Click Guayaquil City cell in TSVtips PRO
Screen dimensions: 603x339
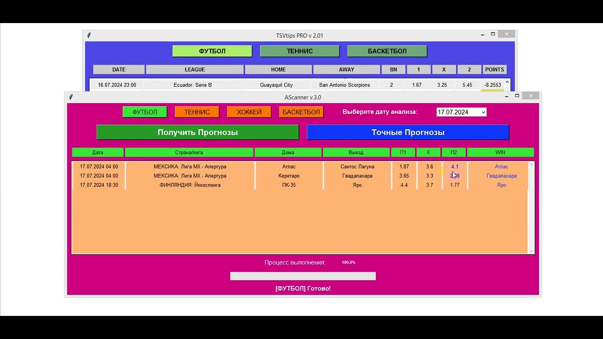pos(276,85)
